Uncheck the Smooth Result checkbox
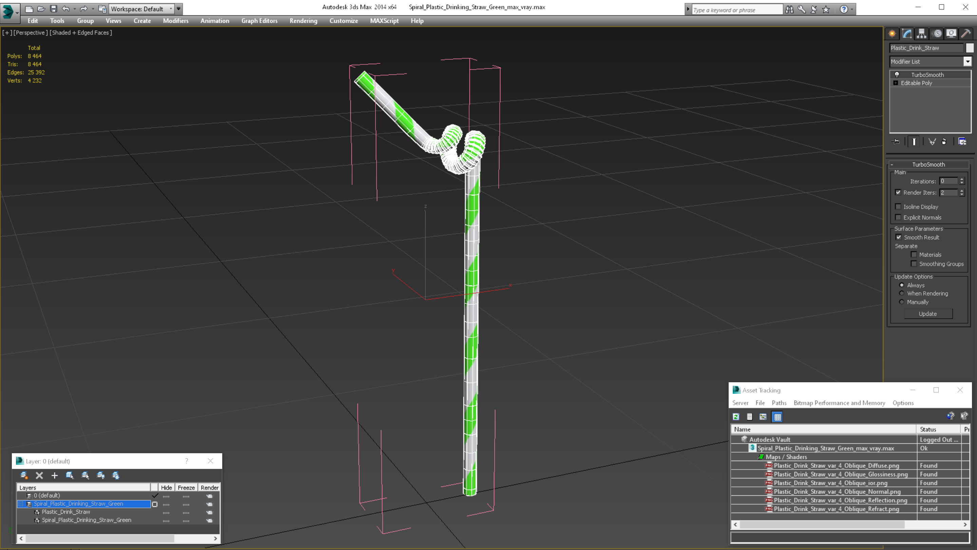The height and width of the screenshot is (550, 977). tap(899, 237)
